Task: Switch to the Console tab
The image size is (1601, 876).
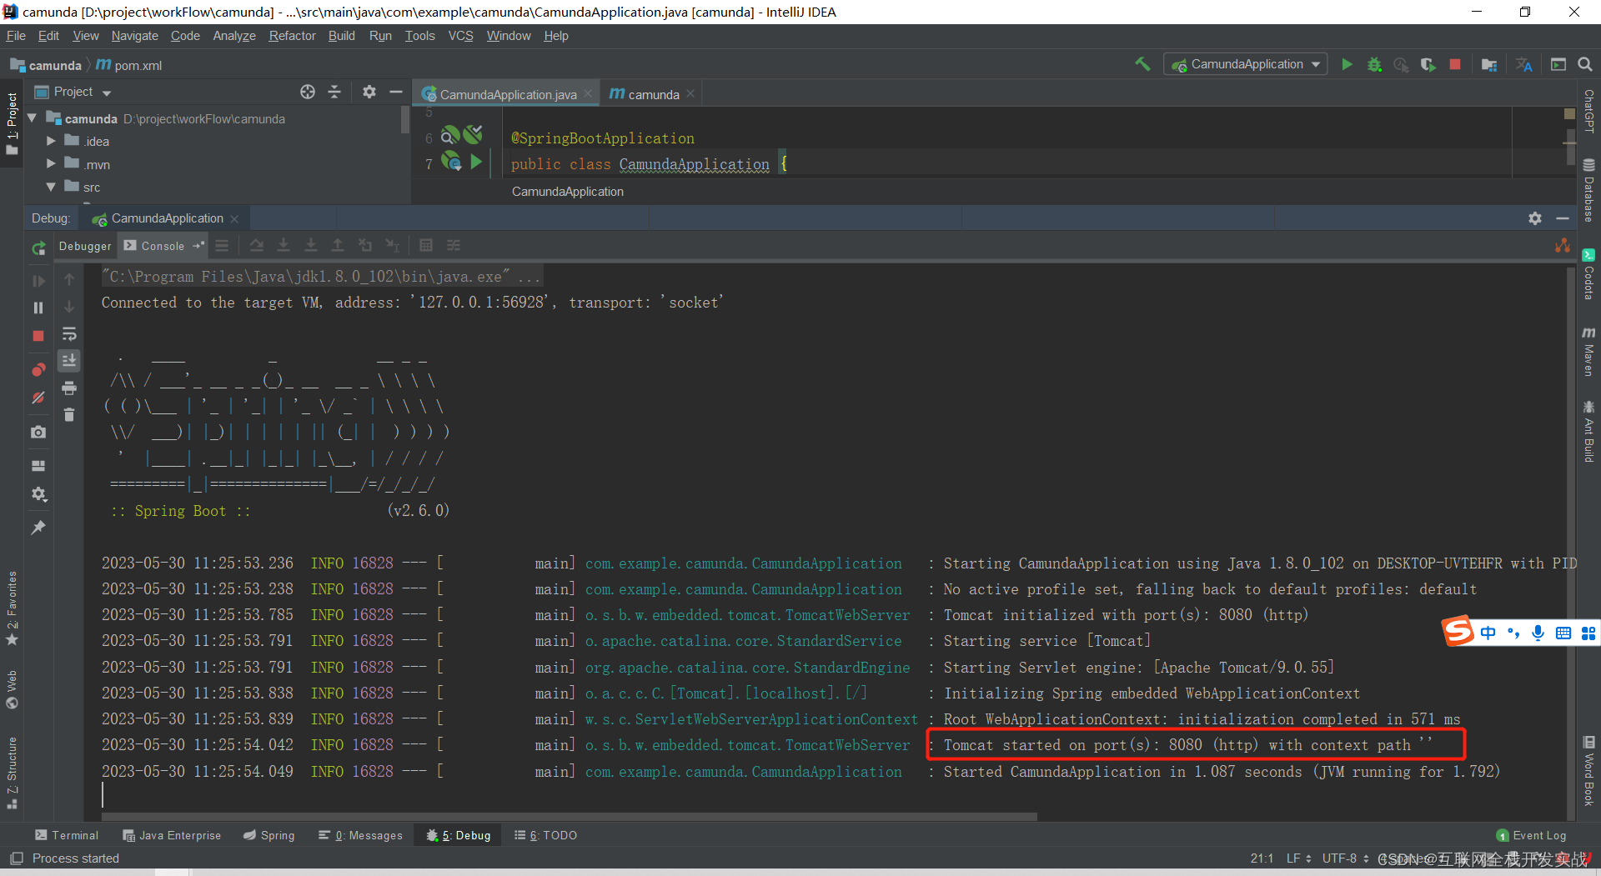Action: (x=163, y=246)
